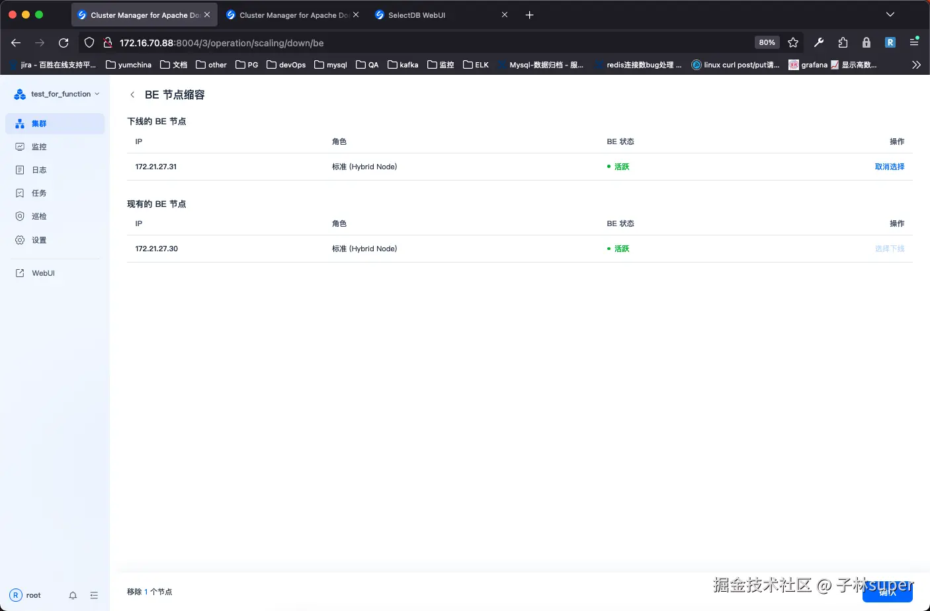This screenshot has height=611, width=930.
Task: Click the browser back arrow
Action: (16, 42)
